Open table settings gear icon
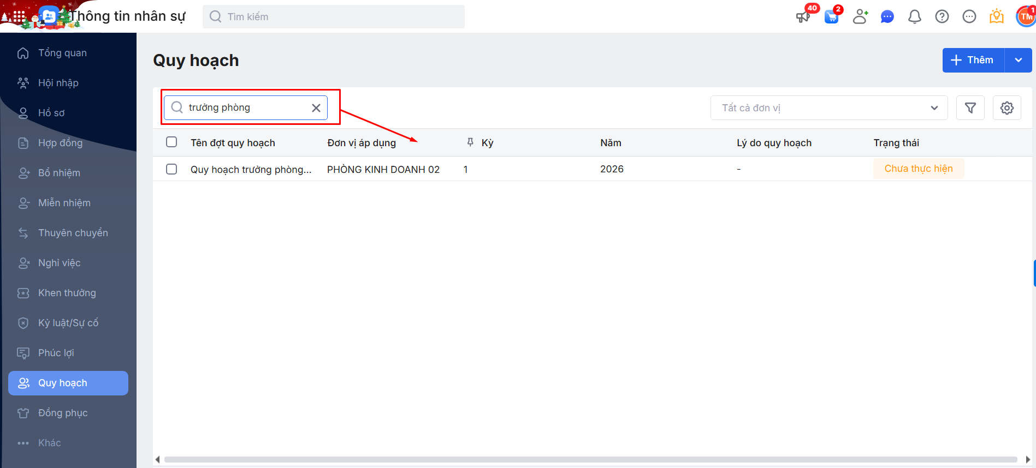Screen dimensions: 1036x468 point(1007,108)
